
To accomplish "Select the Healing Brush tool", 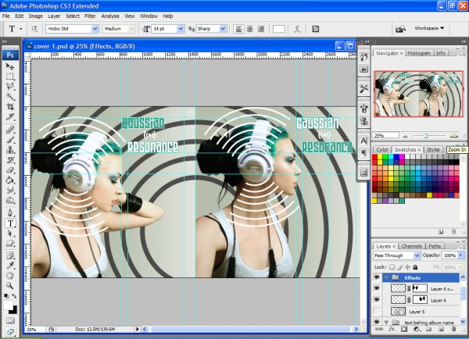I will point(10,130).
